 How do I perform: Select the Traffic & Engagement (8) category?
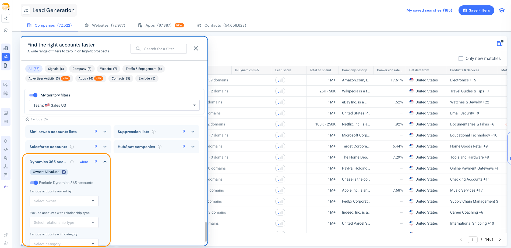144,69
